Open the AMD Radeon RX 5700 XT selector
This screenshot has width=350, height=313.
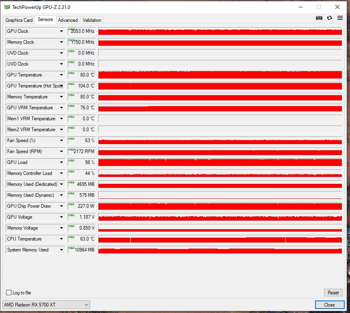[x=46, y=305]
